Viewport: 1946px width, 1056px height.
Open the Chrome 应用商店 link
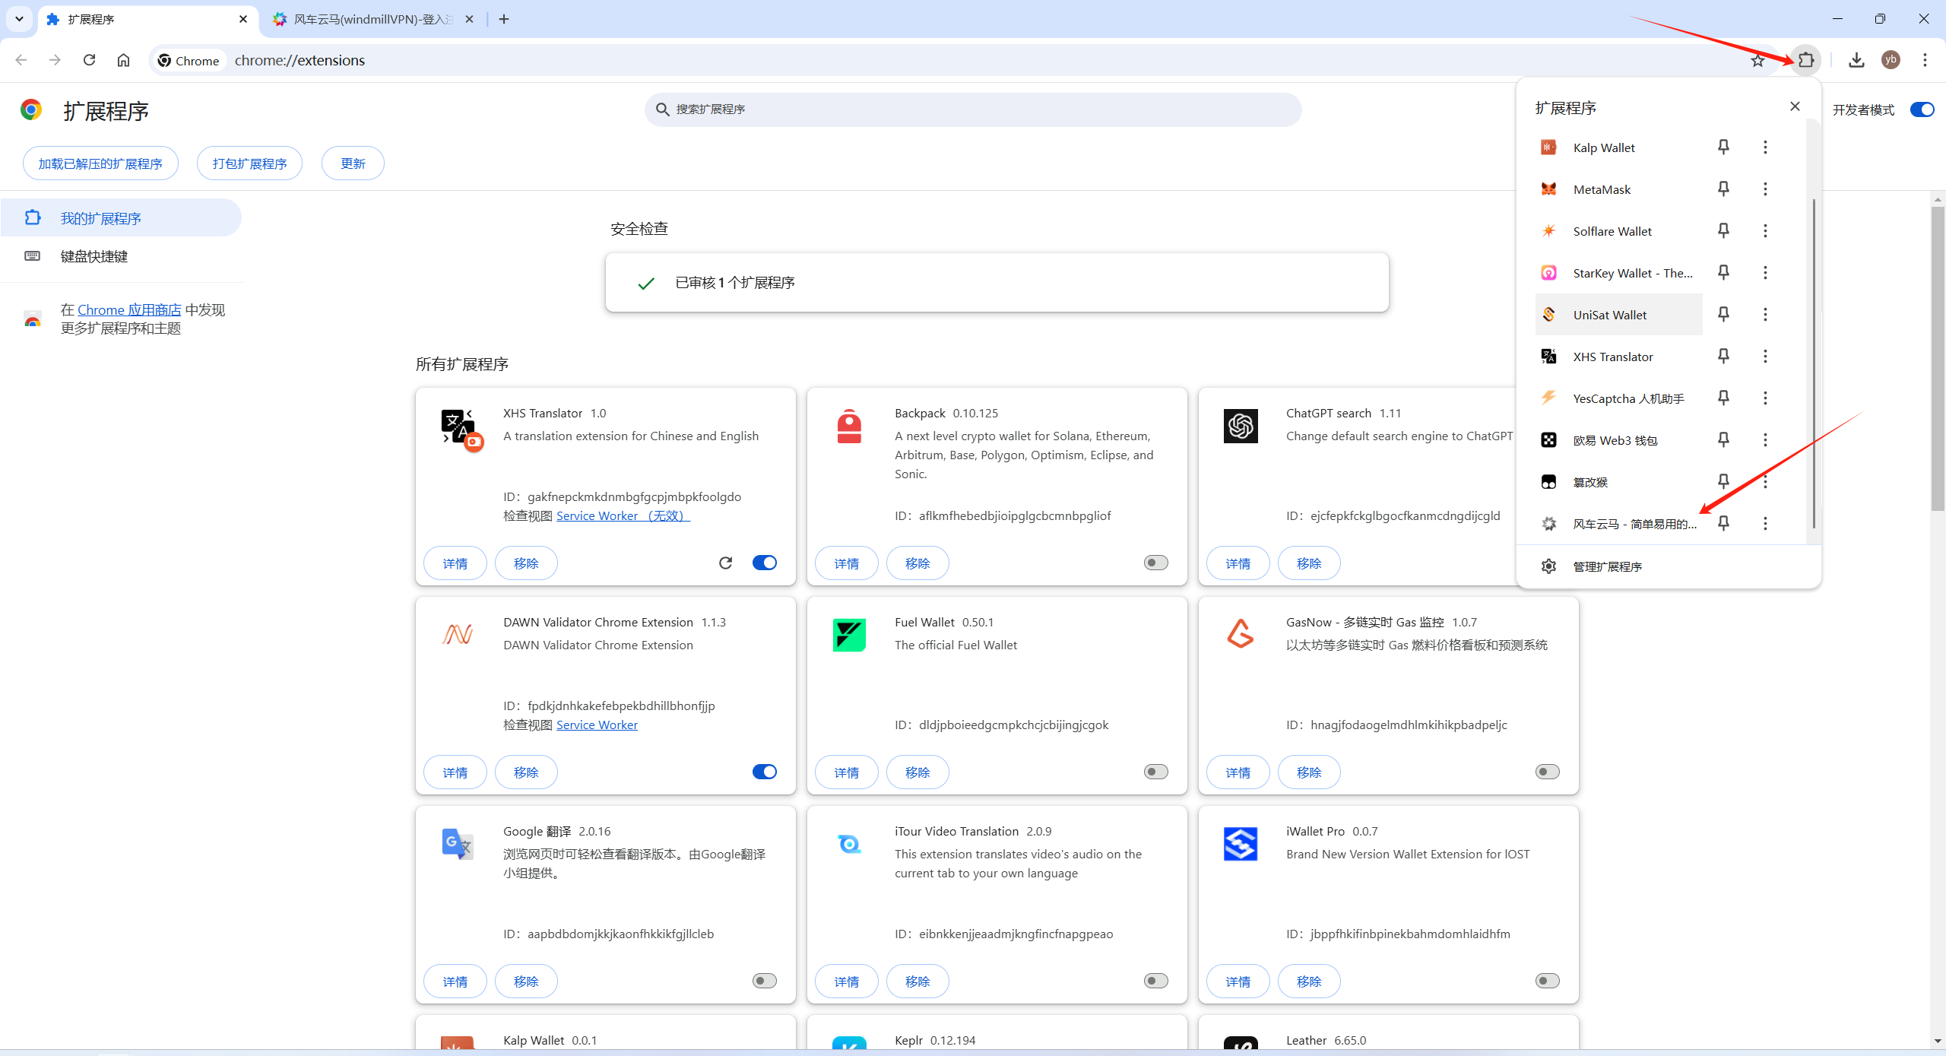(129, 310)
